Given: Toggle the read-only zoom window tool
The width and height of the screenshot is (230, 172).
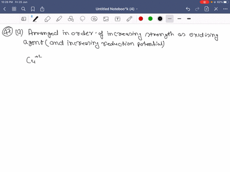Looking at the screenshot, I should pyautogui.click(x=23, y=19).
